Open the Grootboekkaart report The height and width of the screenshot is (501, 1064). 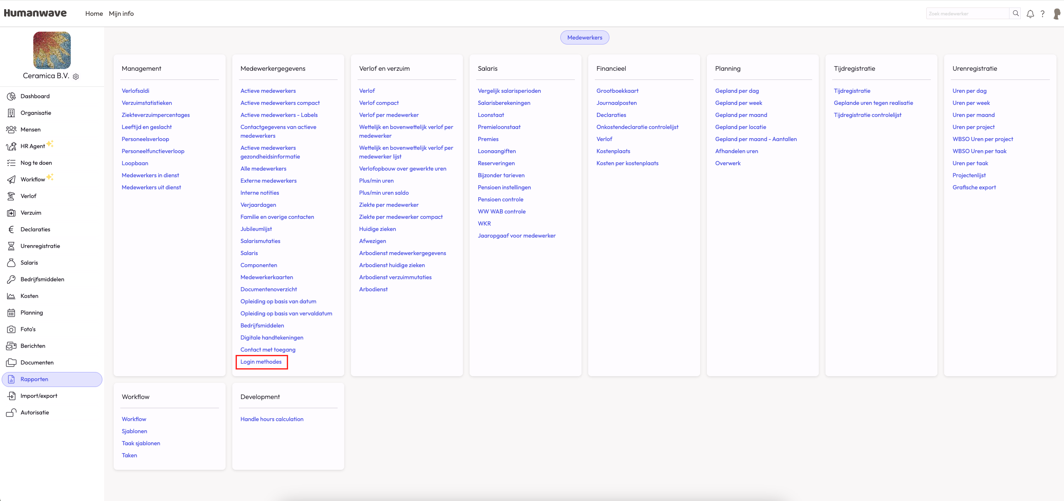click(x=617, y=91)
